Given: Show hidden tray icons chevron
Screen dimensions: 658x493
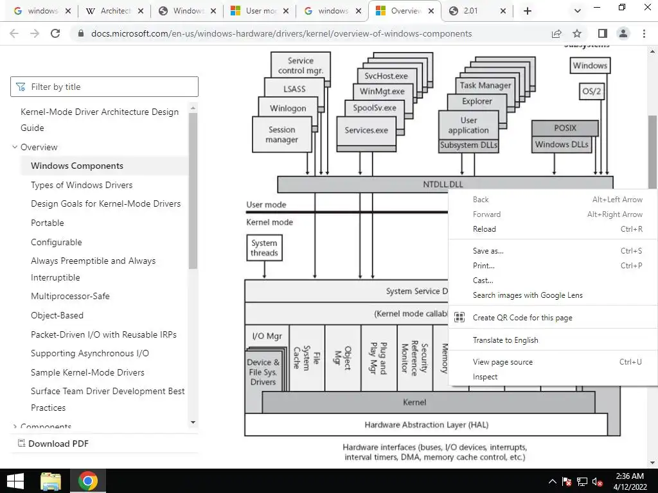Looking at the screenshot, I should pos(552,481).
